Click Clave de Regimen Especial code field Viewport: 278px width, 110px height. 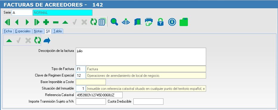point(81,75)
